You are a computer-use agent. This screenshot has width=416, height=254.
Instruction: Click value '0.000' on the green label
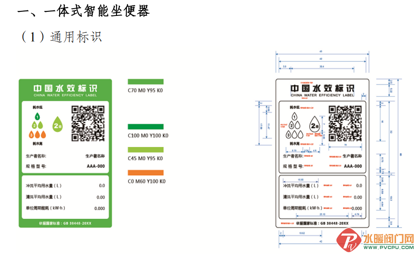[100, 208]
